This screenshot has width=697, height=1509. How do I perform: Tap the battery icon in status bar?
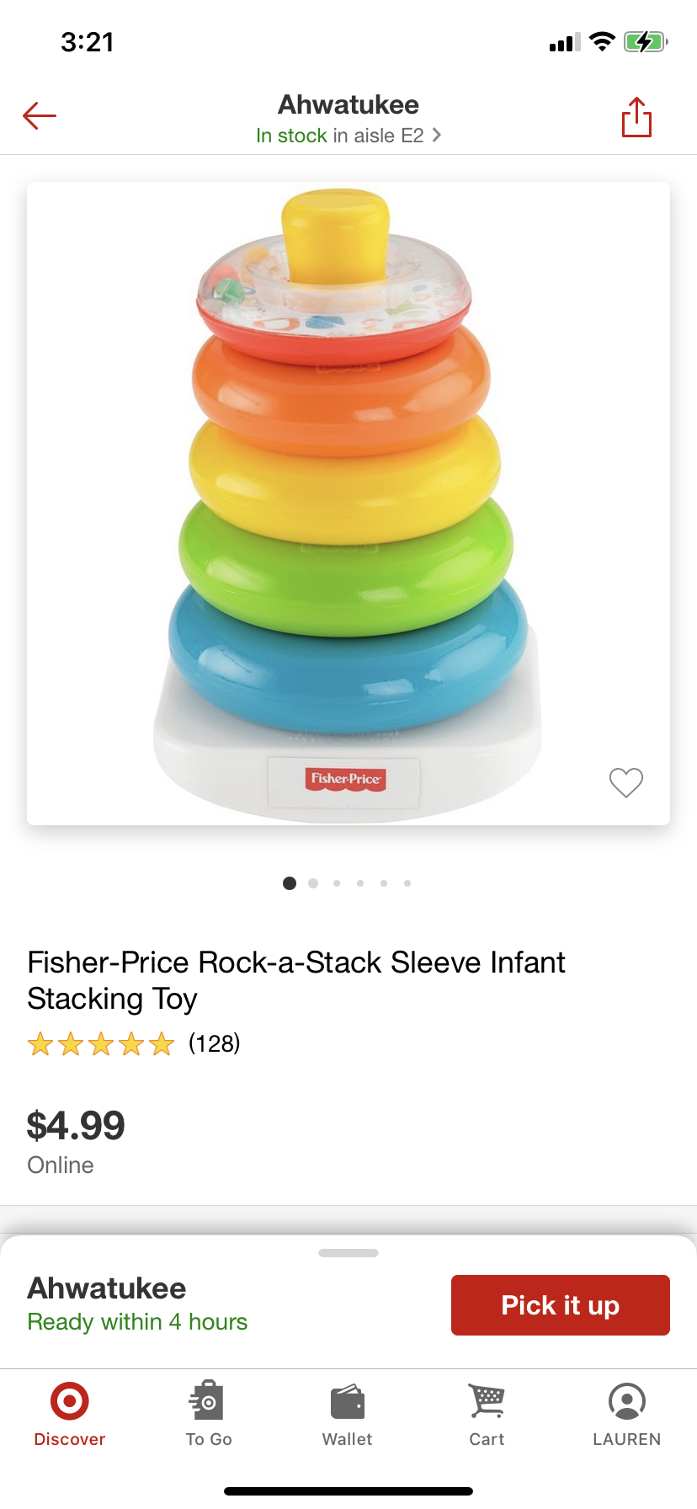(645, 42)
